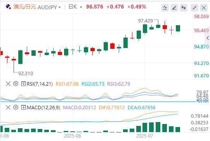
Task: Click the 澳元/日元 pair name
Action: [25, 7]
